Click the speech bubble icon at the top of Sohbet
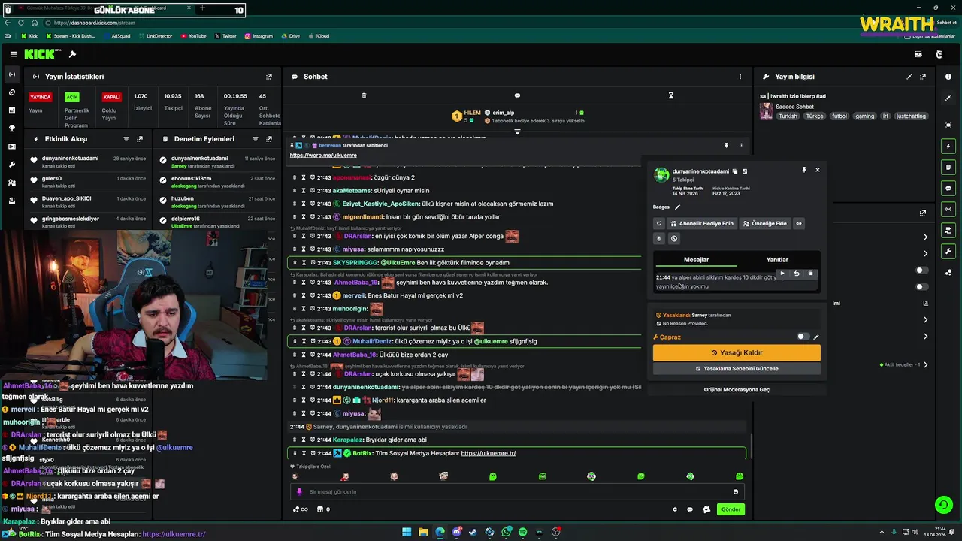This screenshot has height=541, width=962. [517, 95]
